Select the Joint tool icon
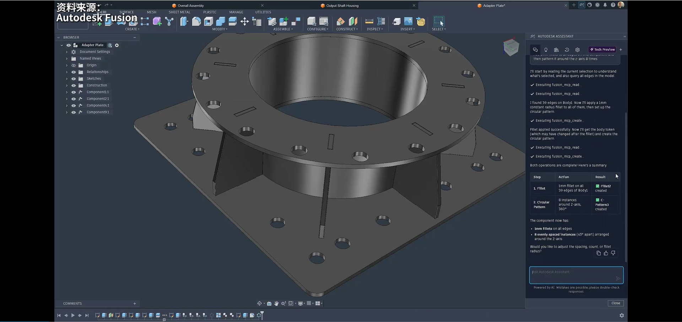 [296, 22]
